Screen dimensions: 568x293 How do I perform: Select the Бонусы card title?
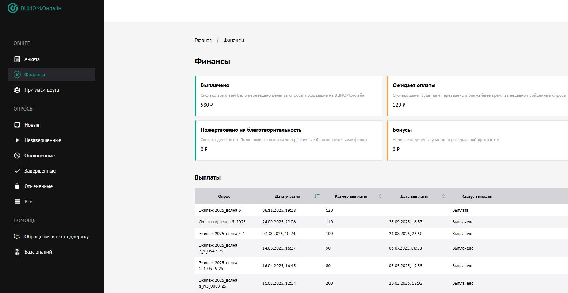click(402, 130)
